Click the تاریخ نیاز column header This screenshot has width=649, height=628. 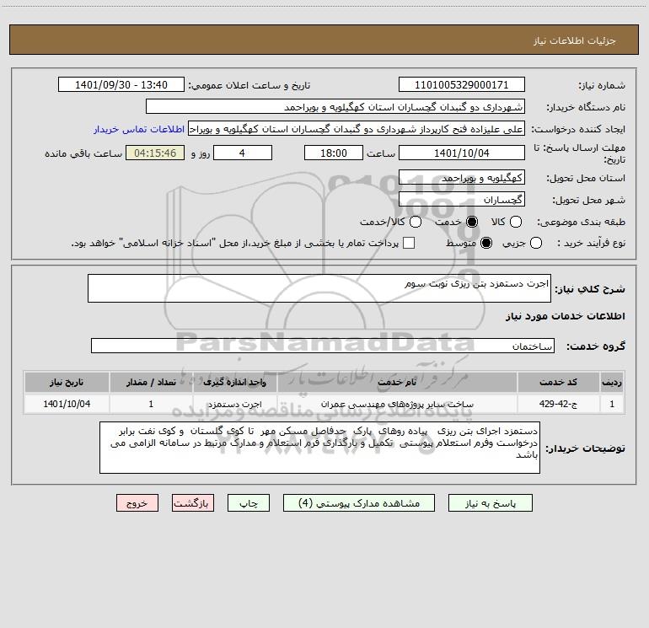(67, 382)
